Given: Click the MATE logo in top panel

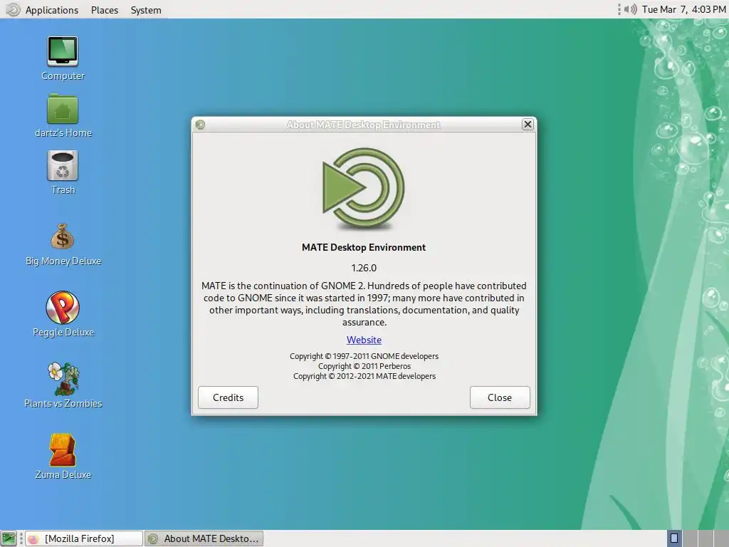Looking at the screenshot, I should (x=13, y=9).
